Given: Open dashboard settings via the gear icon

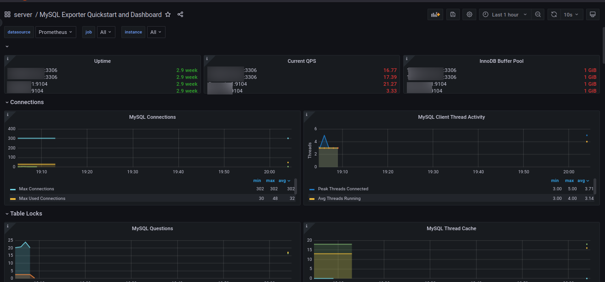Looking at the screenshot, I should [x=469, y=14].
